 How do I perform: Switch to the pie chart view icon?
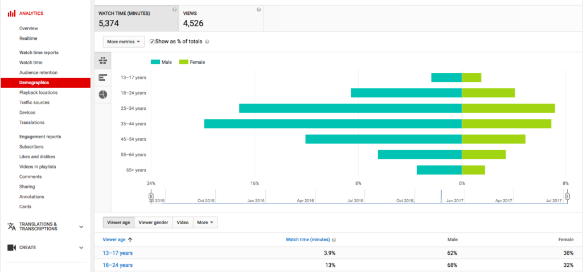tap(103, 94)
